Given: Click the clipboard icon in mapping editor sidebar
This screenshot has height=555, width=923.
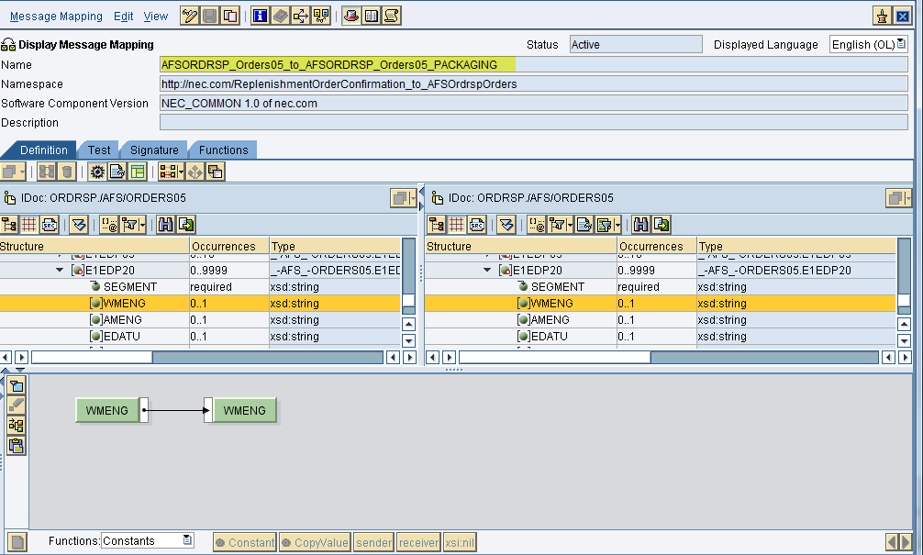Looking at the screenshot, I should pyautogui.click(x=16, y=446).
